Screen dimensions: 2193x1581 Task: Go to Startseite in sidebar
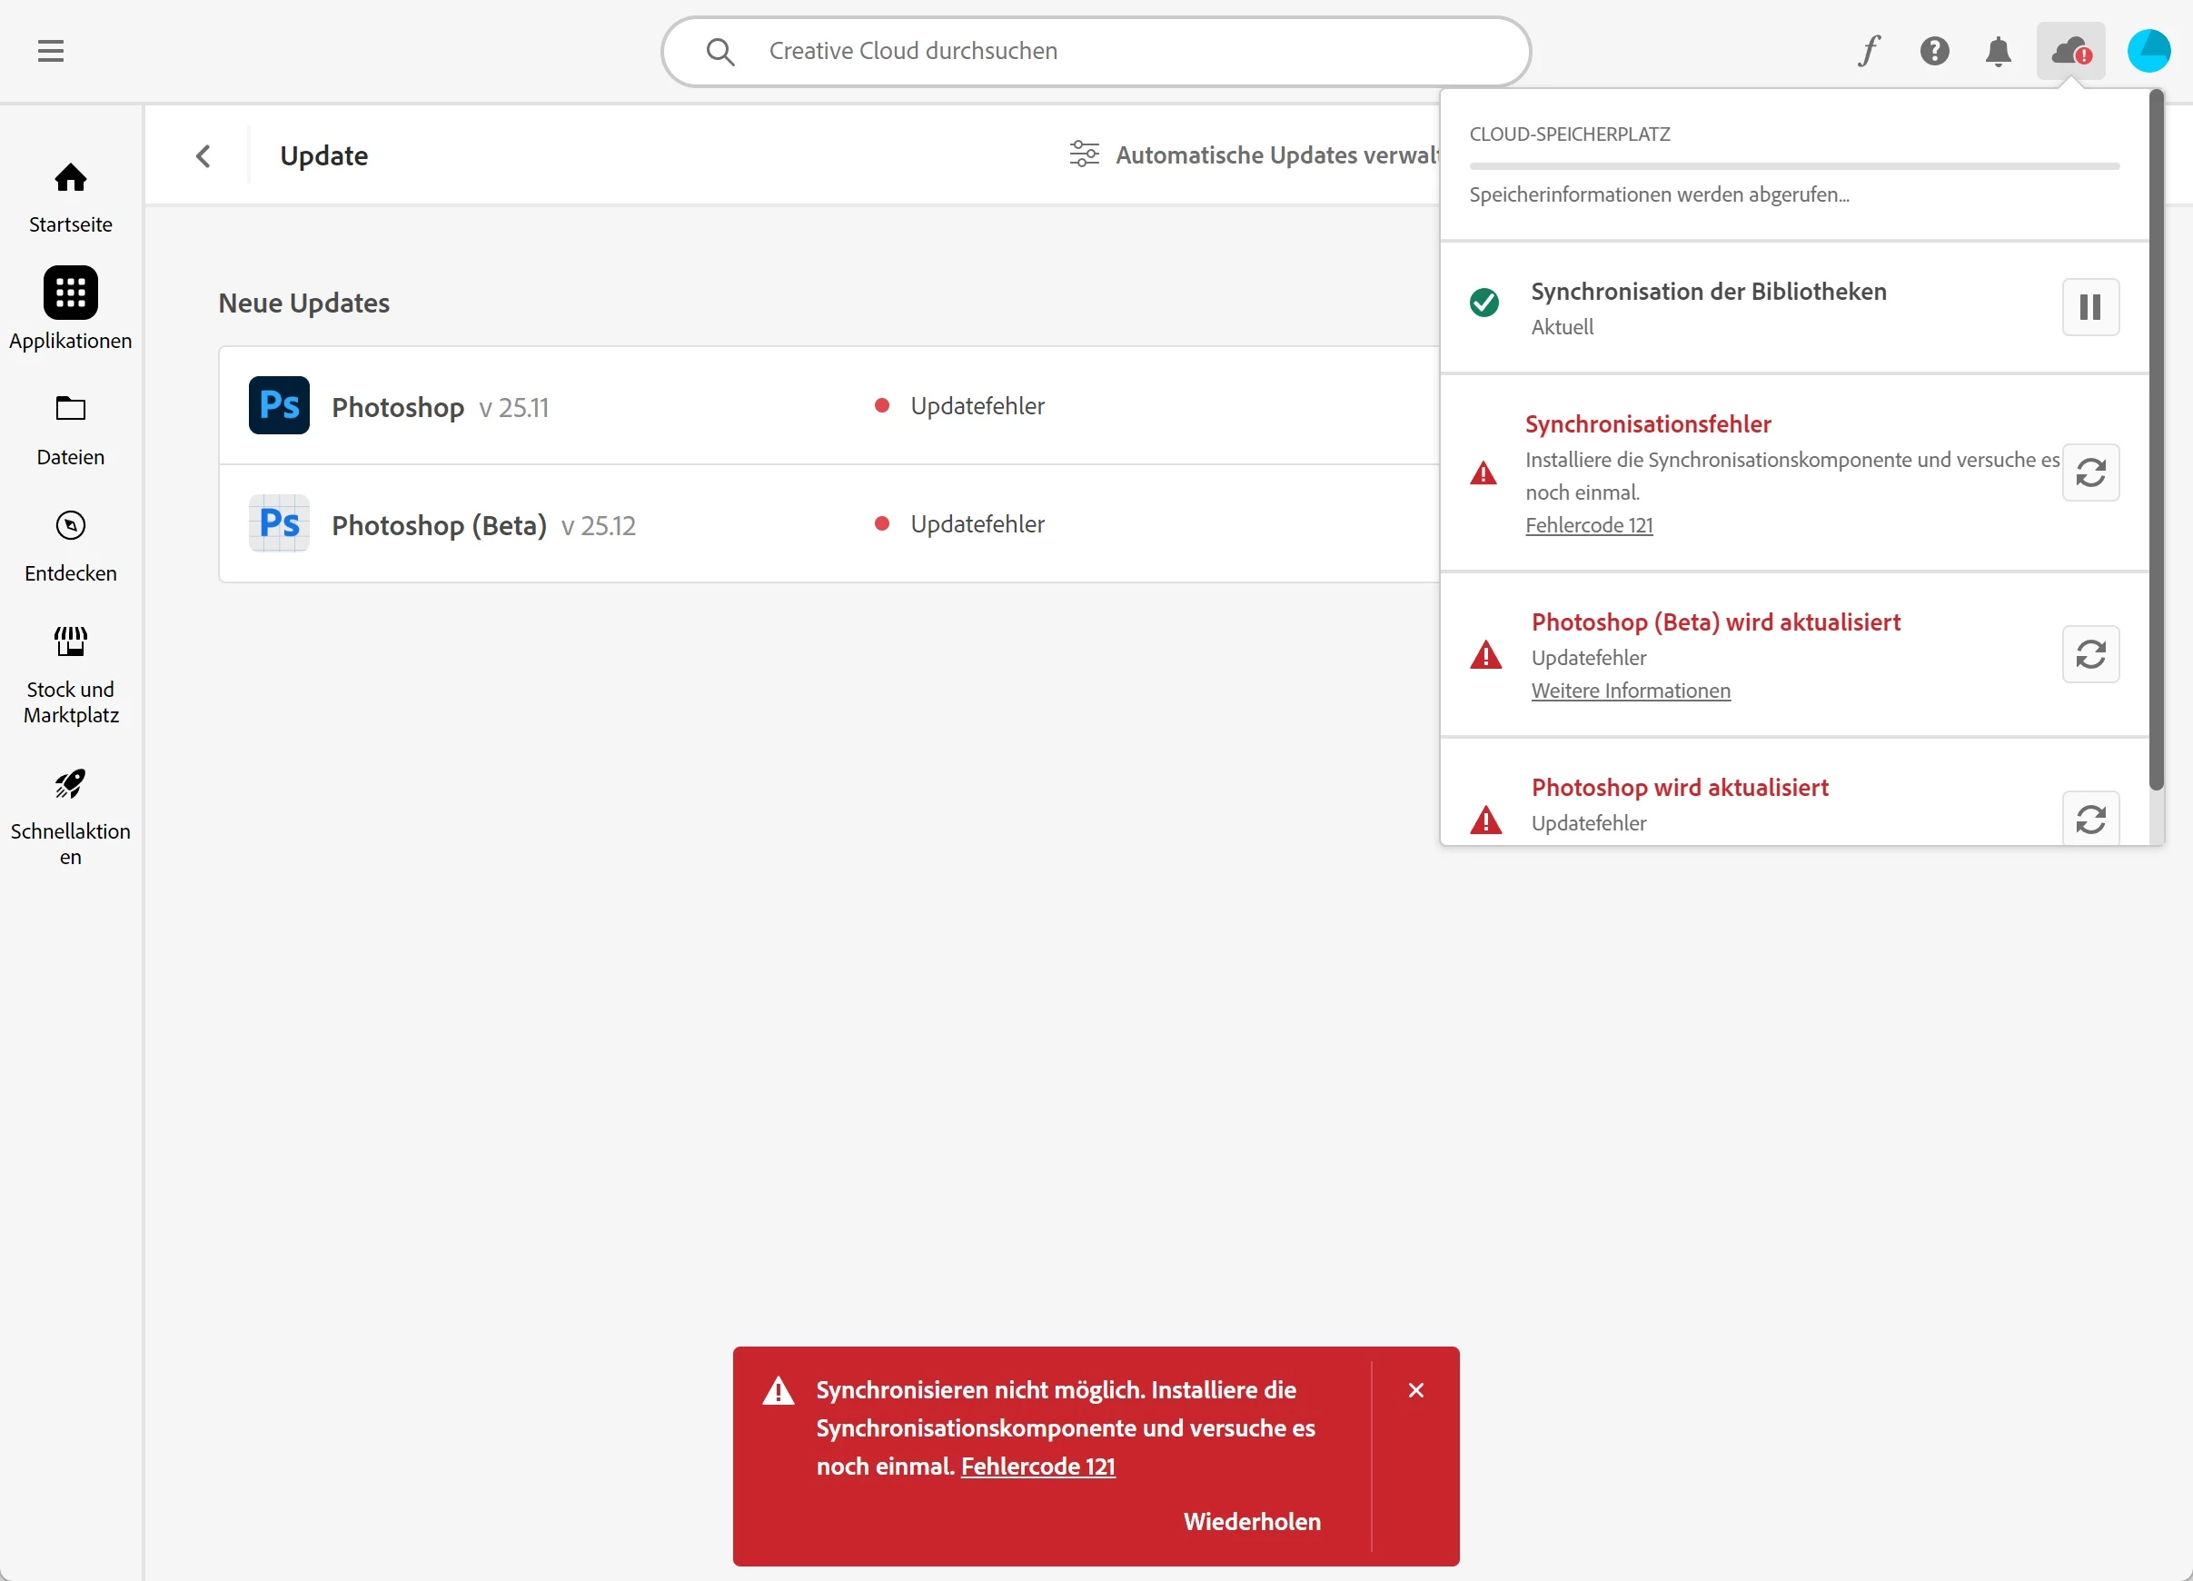[x=70, y=196]
